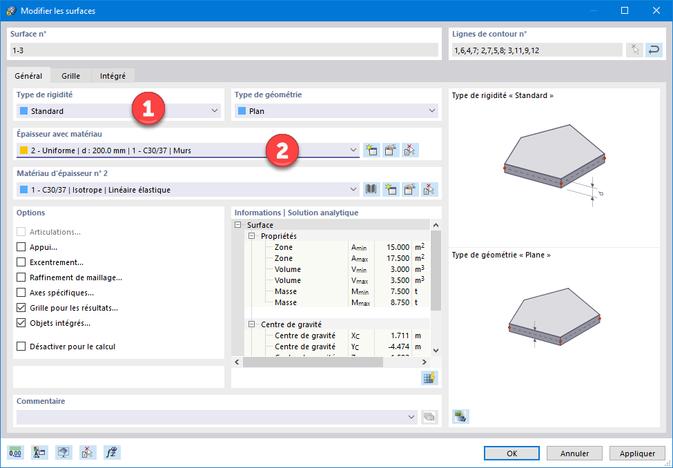Screen dimensions: 673x468
Task: Enable the Axes spécifiques... checkbox
Action: pyautogui.click(x=21, y=293)
